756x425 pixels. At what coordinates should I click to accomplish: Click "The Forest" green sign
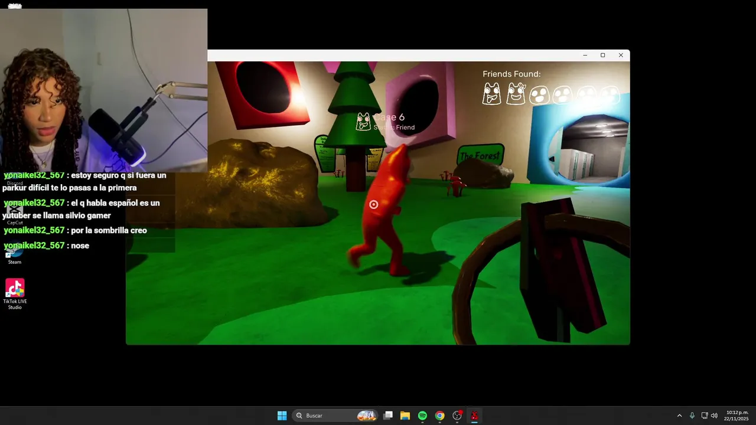pyautogui.click(x=480, y=156)
